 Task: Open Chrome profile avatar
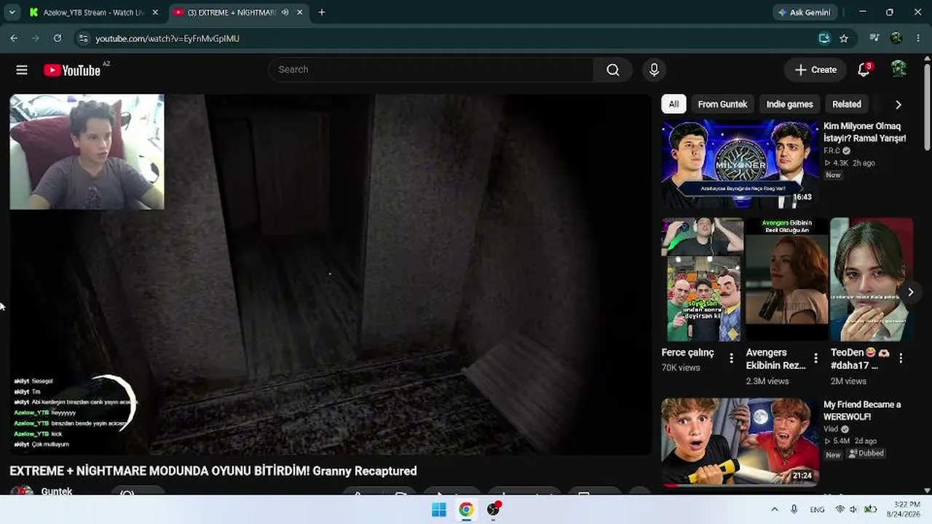(896, 39)
